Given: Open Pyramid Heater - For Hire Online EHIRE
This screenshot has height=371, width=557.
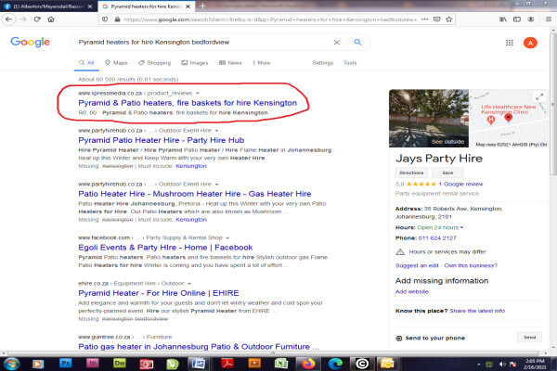Looking at the screenshot, I should (159, 293).
